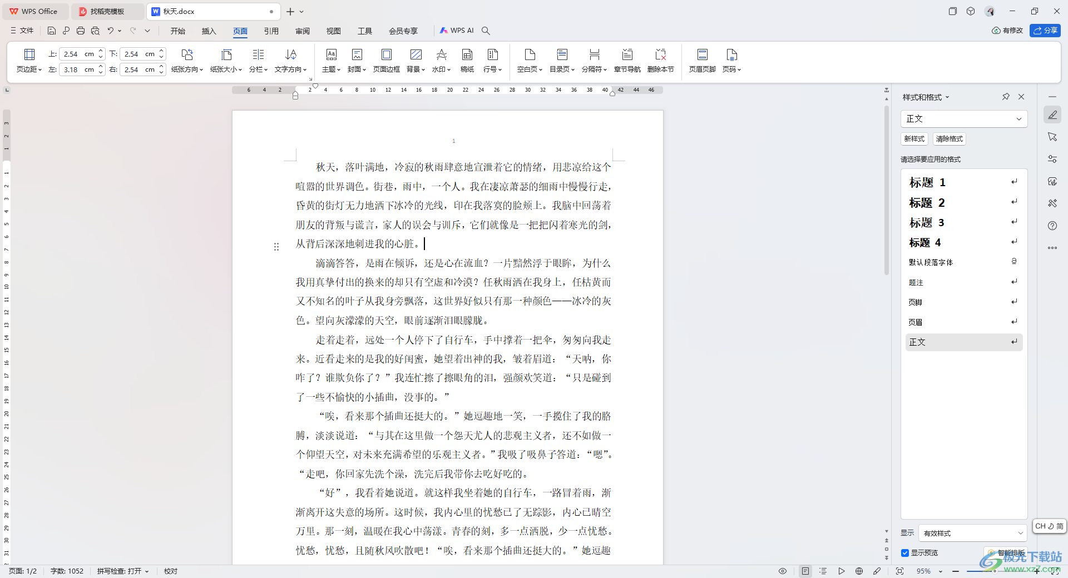Viewport: 1068px width, 578px height.
Task: Open the 文件 menu
Action: tap(22, 31)
